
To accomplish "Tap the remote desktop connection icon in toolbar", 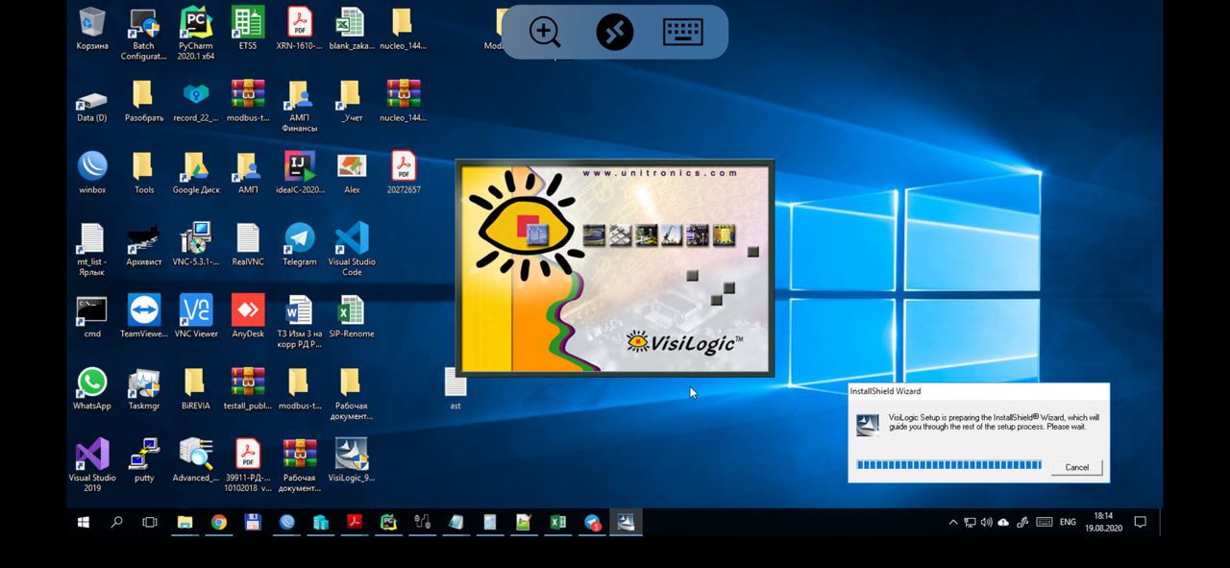I will [615, 32].
